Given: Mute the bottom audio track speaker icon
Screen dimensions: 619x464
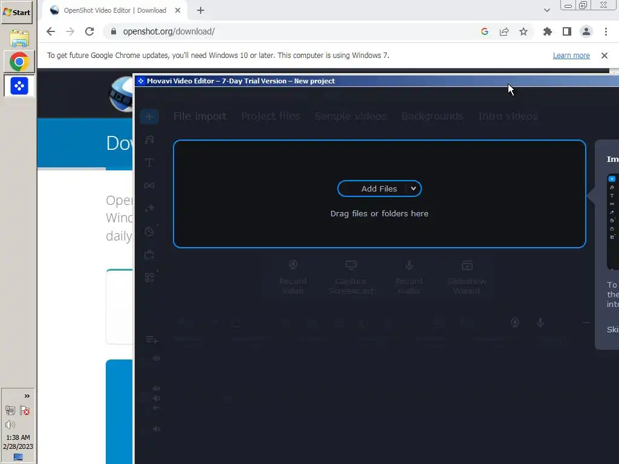Looking at the screenshot, I should [x=157, y=429].
